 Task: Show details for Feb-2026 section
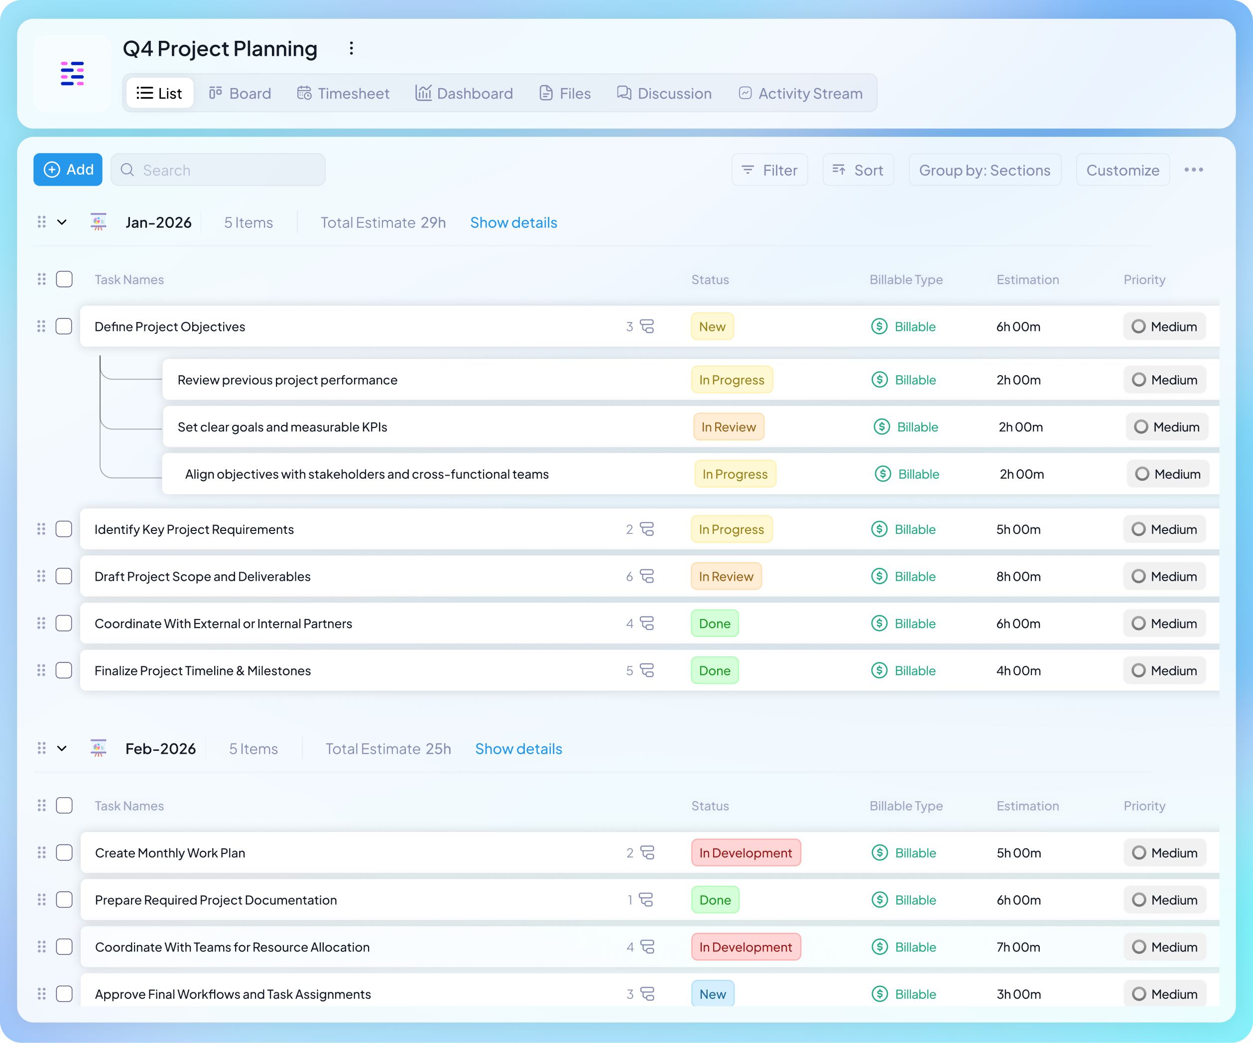[518, 749]
